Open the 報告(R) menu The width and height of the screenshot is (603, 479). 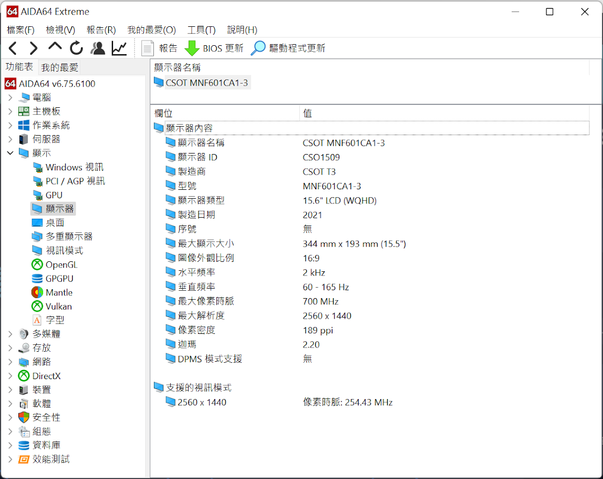(x=101, y=30)
